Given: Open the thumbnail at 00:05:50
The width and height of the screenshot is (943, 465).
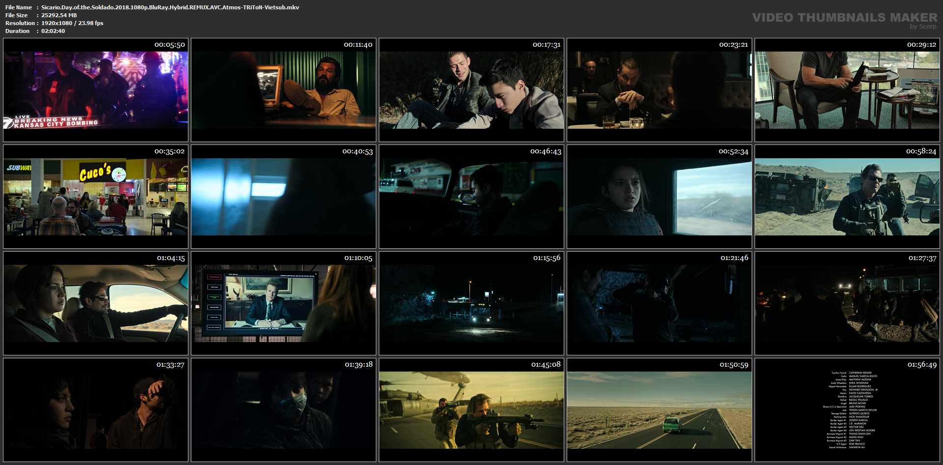Looking at the screenshot, I should [x=95, y=90].
